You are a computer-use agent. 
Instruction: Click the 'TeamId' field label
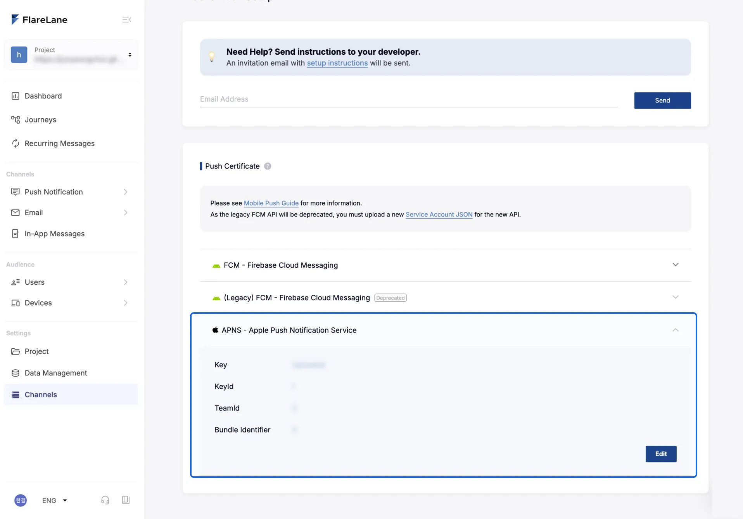[227, 408]
